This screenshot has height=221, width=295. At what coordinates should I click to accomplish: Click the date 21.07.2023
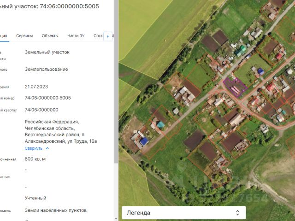point(36,87)
